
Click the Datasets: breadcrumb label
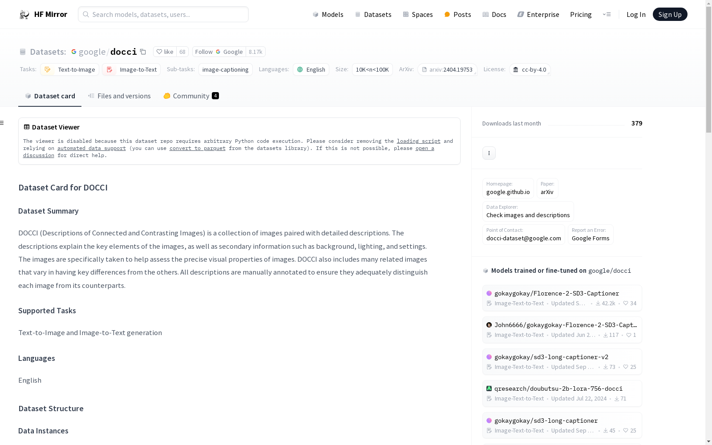(48, 52)
